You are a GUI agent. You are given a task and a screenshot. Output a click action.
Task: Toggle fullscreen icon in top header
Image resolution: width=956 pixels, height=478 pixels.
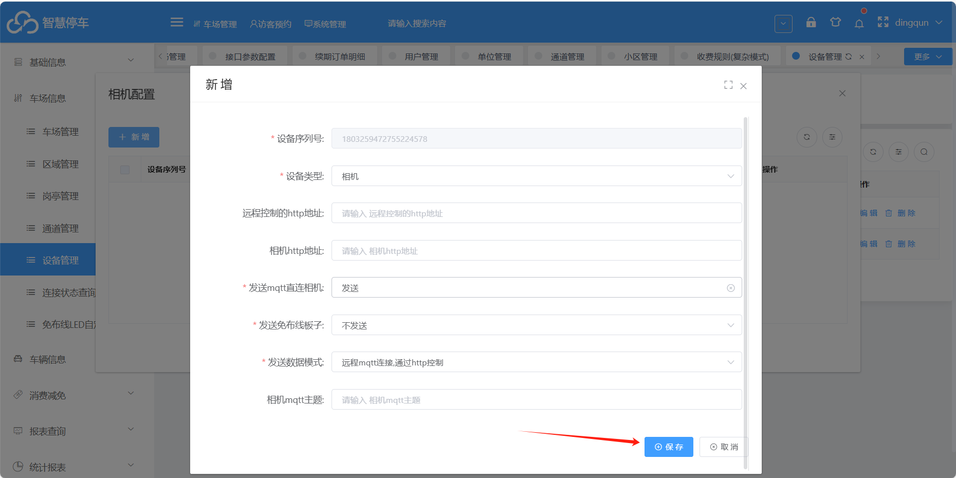[883, 22]
